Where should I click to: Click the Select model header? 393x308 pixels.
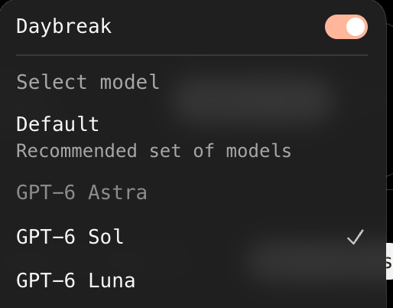click(88, 82)
